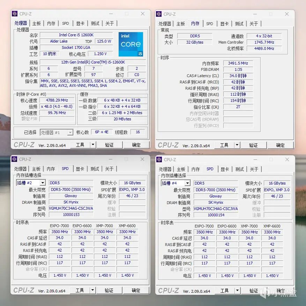The width and height of the screenshot is (306, 306).
Task: Open 内存 tab in slot #4 window
Action: point(195,169)
